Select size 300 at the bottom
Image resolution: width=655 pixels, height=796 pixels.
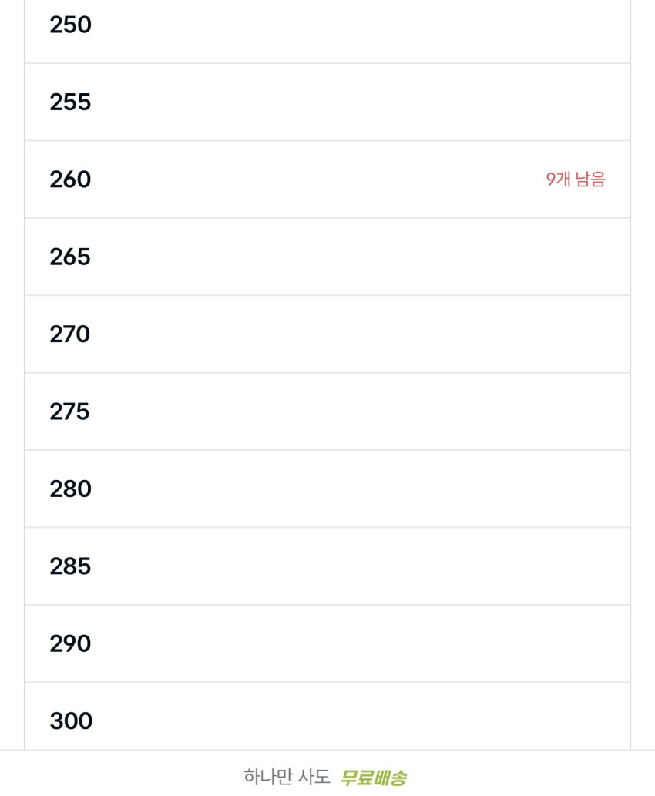70,720
